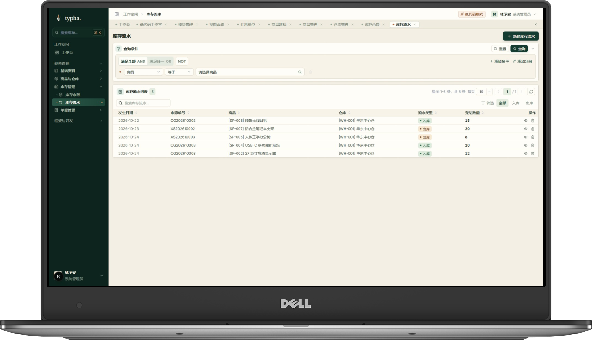Screen dimensions: 592x340
Task: View details of XS202610003 row
Action: pos(526,137)
